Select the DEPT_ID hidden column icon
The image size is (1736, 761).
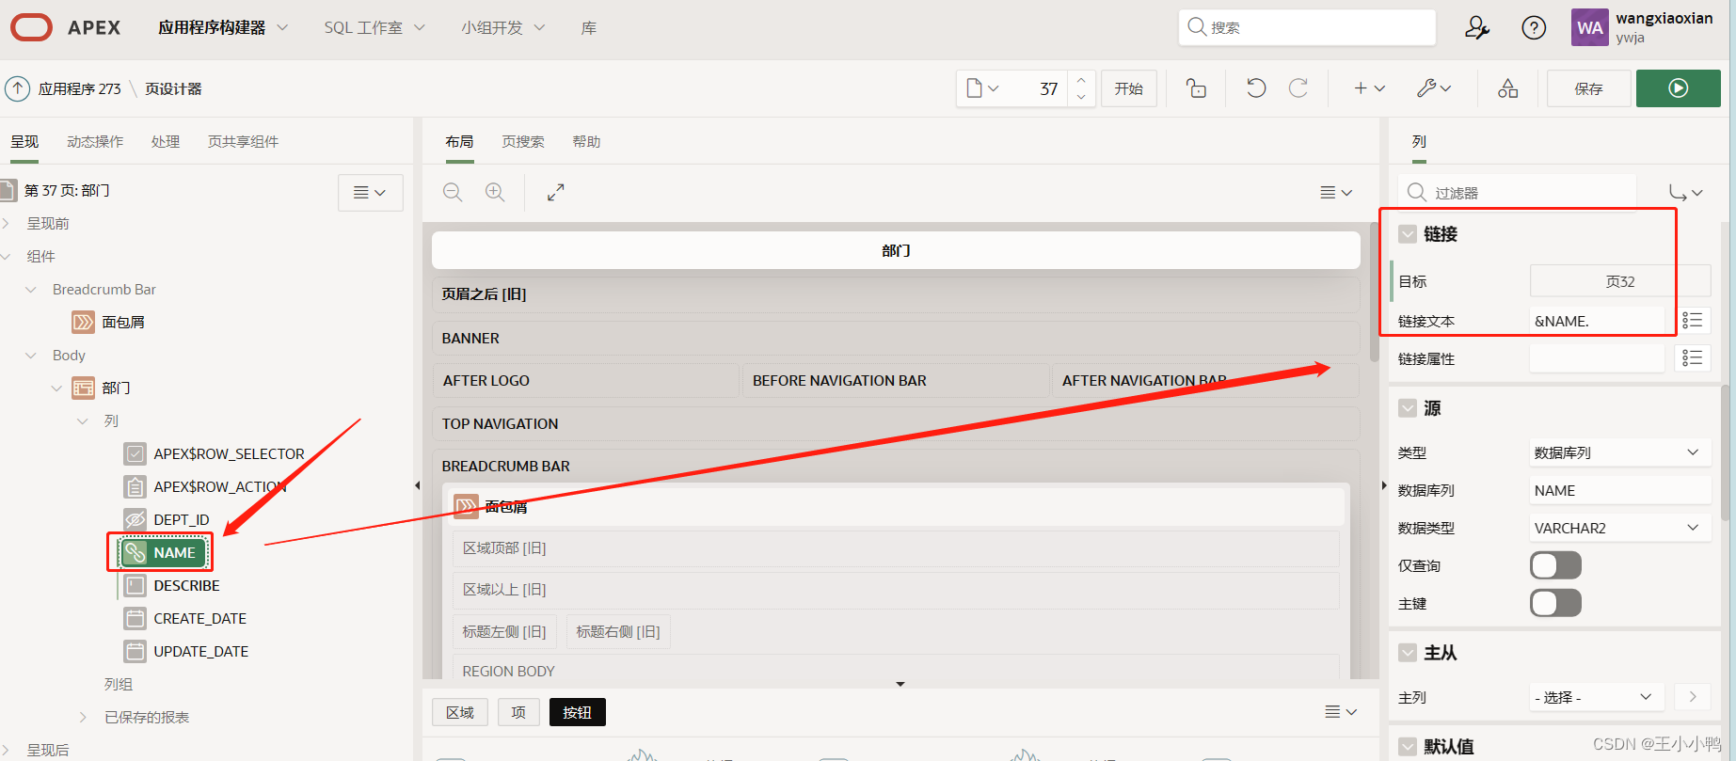(x=135, y=519)
